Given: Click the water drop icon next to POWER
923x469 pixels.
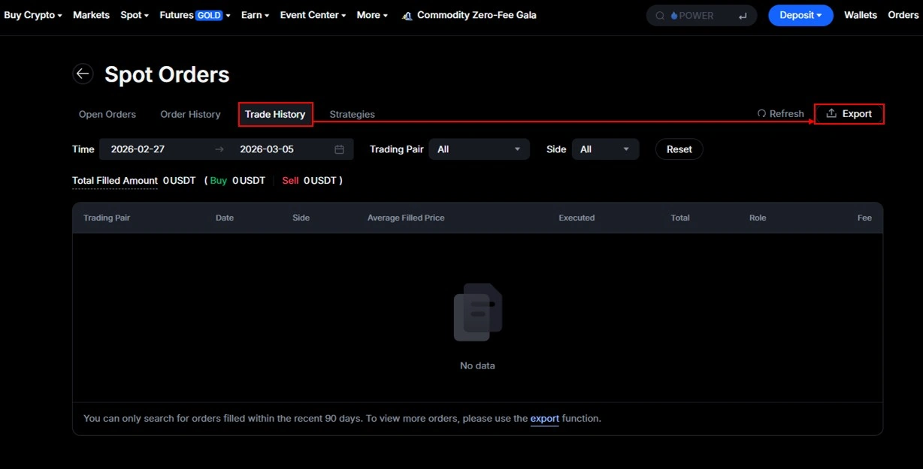Looking at the screenshot, I should point(674,16).
